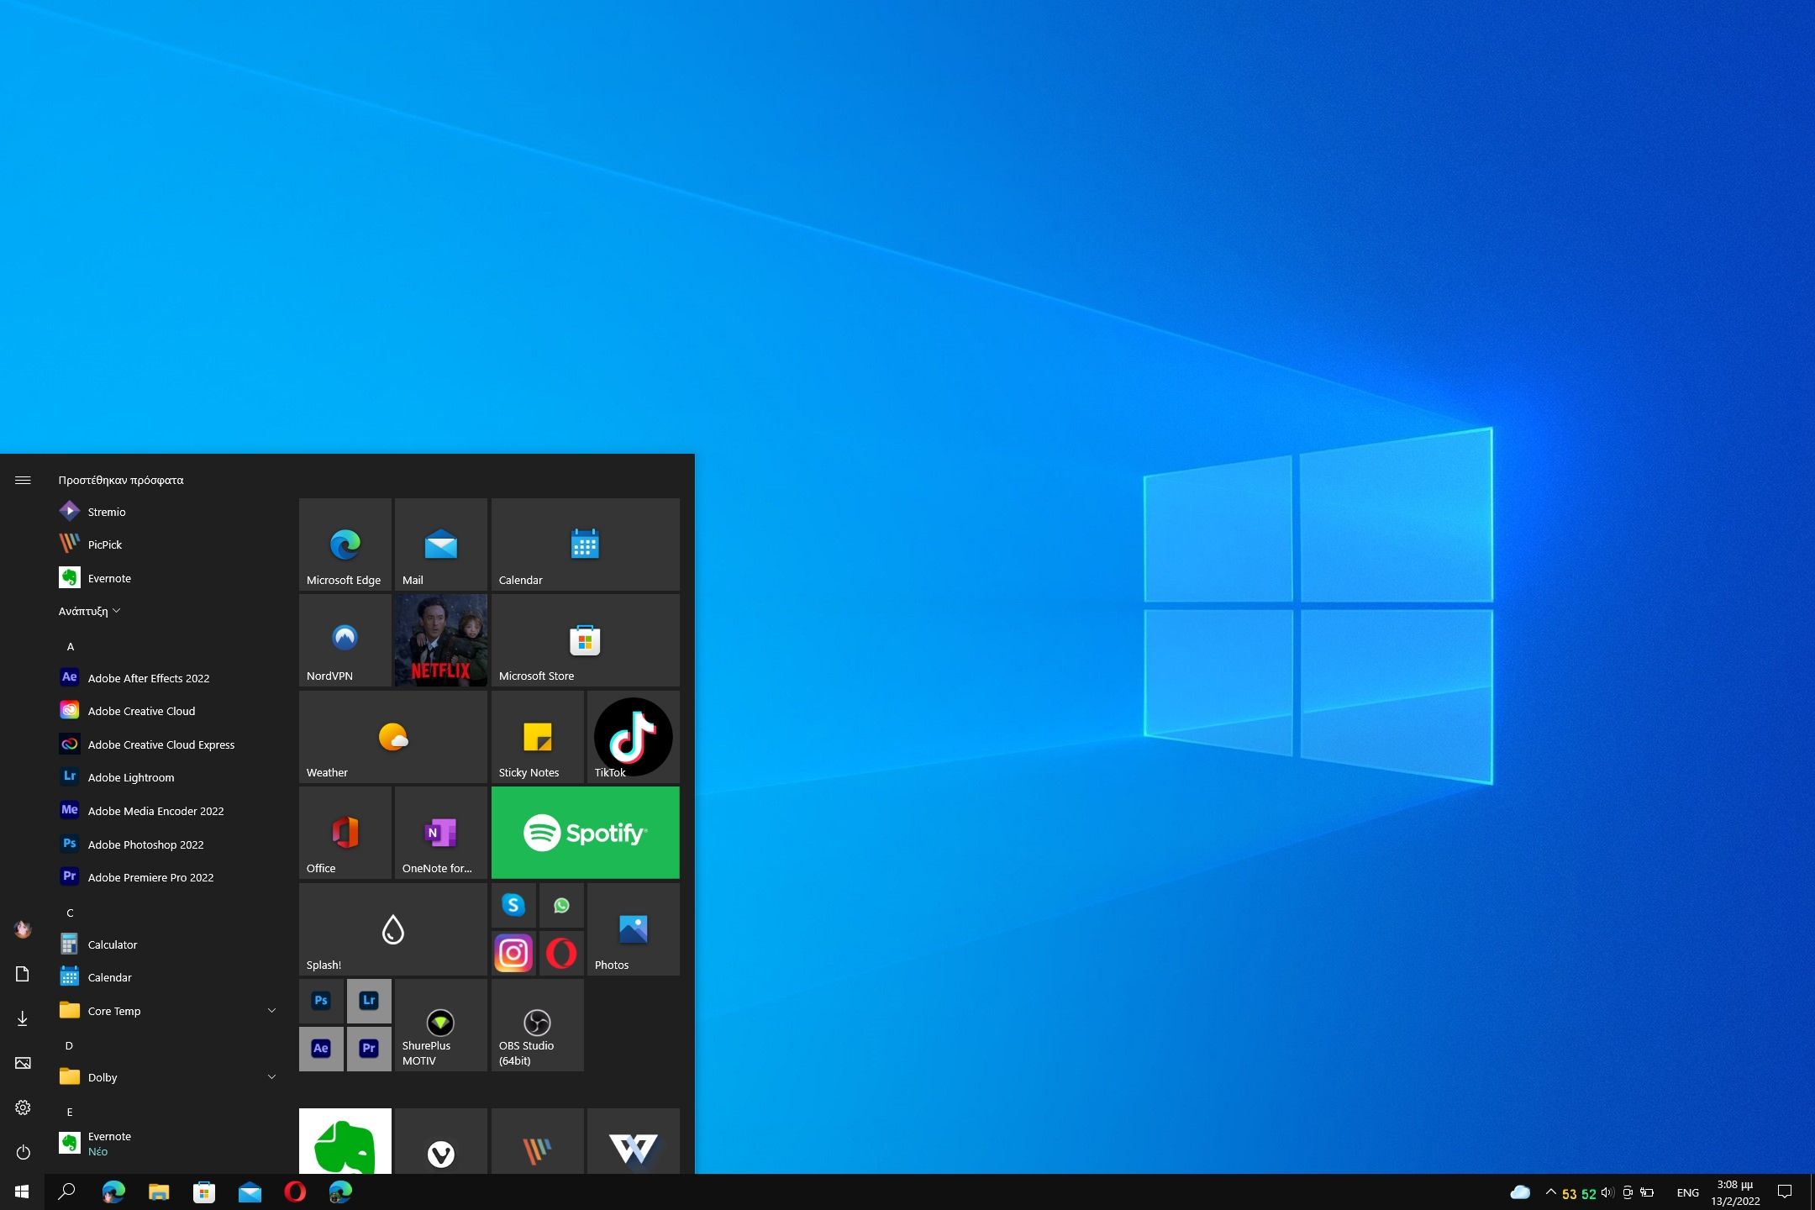Screen dimensions: 1815x1210
Task: Select the Weather tile
Action: pos(392,737)
